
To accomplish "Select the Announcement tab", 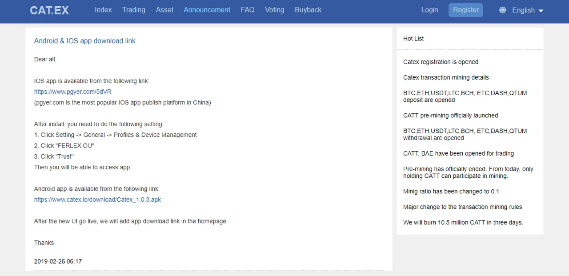I will 207,10.
